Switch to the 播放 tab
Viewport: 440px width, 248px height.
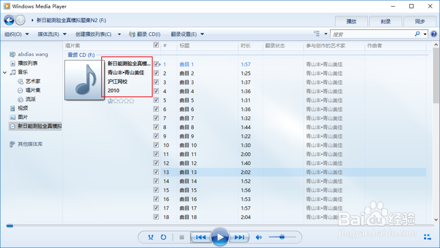tap(351, 21)
